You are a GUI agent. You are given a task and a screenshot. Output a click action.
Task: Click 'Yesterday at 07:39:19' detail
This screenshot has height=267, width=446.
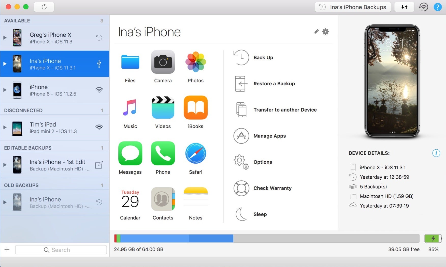pyautogui.click(x=384, y=206)
